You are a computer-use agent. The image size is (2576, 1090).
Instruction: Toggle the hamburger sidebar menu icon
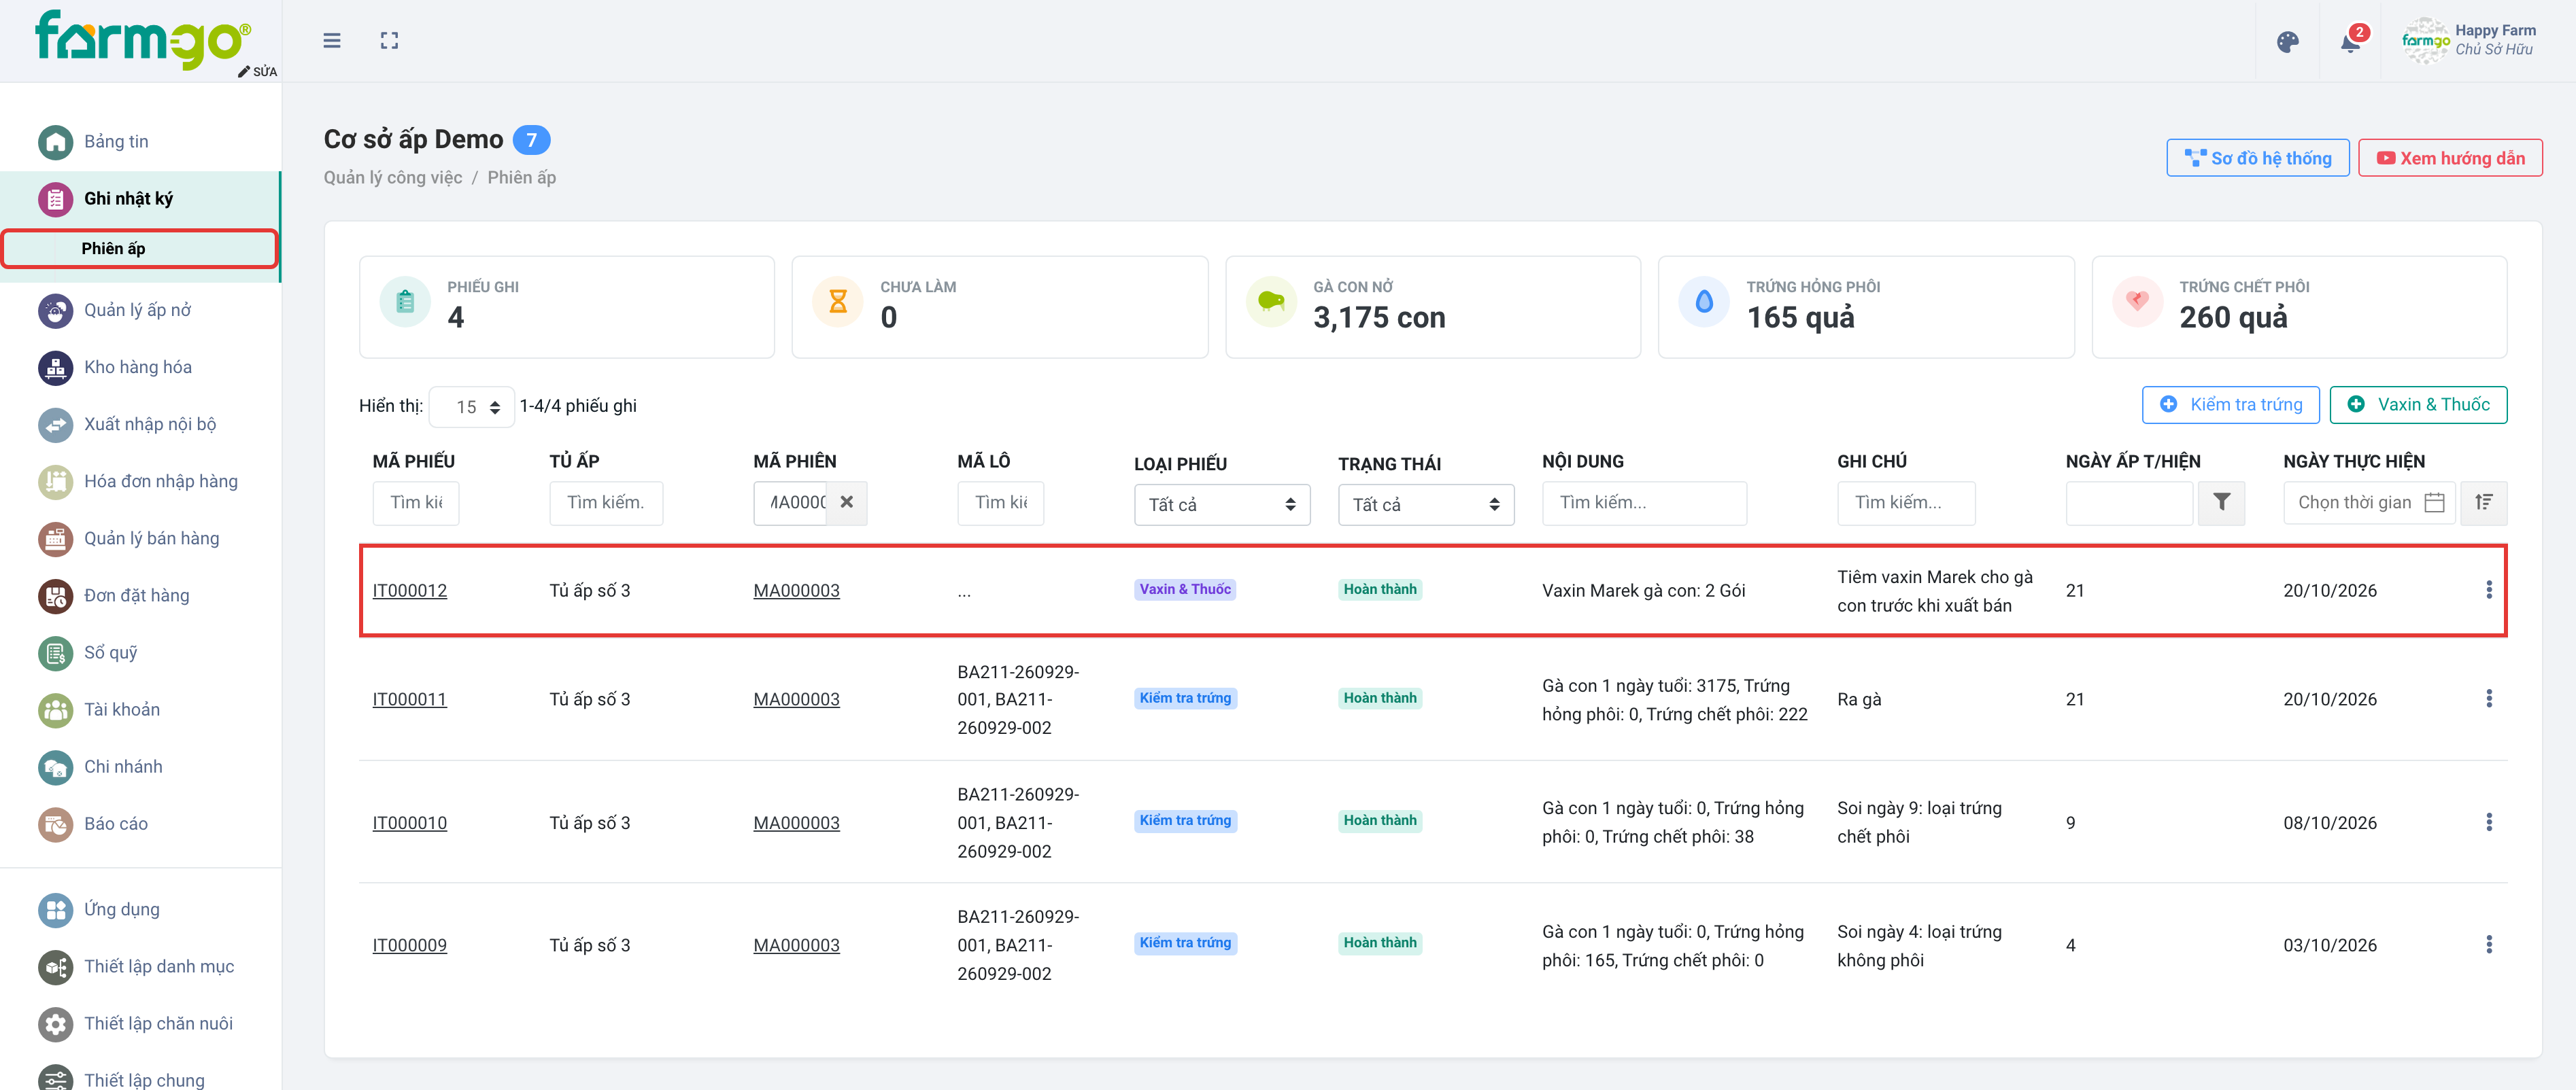(x=332, y=41)
